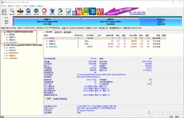Screen dimensions: 184x118
Task: Click the Delete Partition (删除分区) bin icon
Action: (52, 12)
